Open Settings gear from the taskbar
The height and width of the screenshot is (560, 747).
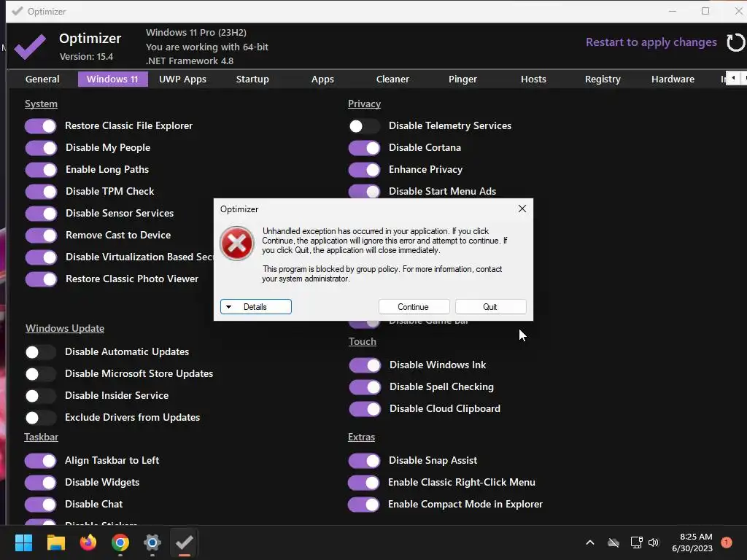[152, 542]
